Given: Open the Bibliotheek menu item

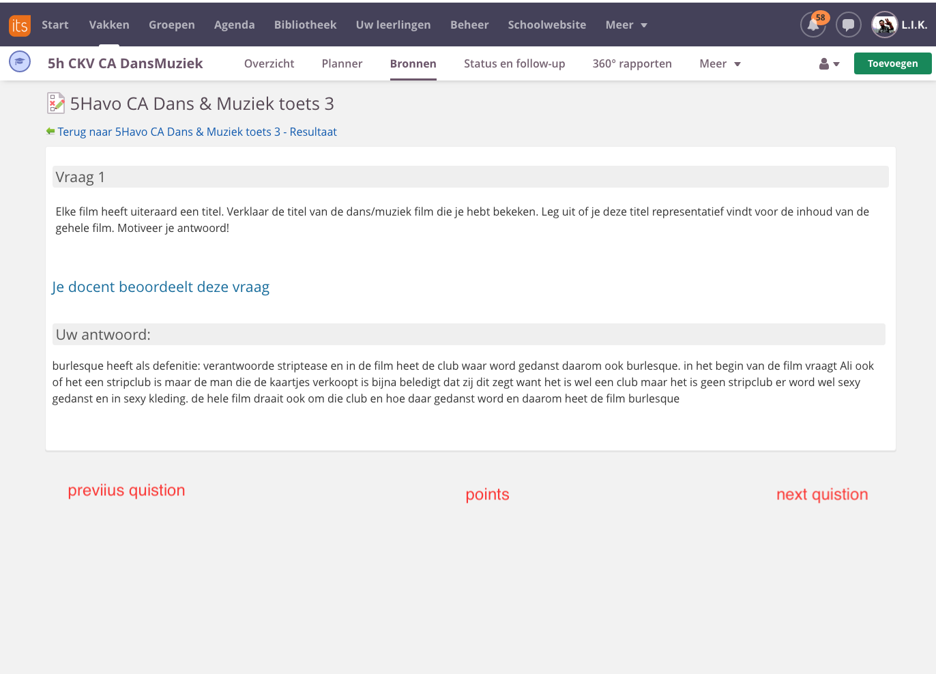Looking at the screenshot, I should tap(305, 25).
